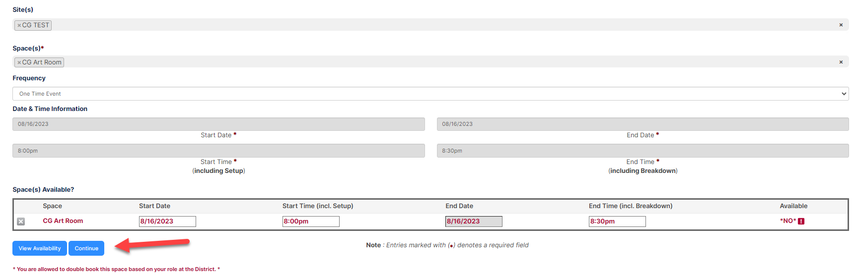Image resolution: width=856 pixels, height=278 pixels.
Task: Open the Frequency One Time Event dropdown
Action: tap(430, 94)
